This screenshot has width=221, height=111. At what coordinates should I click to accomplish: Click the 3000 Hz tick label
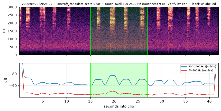[x=12, y=7]
